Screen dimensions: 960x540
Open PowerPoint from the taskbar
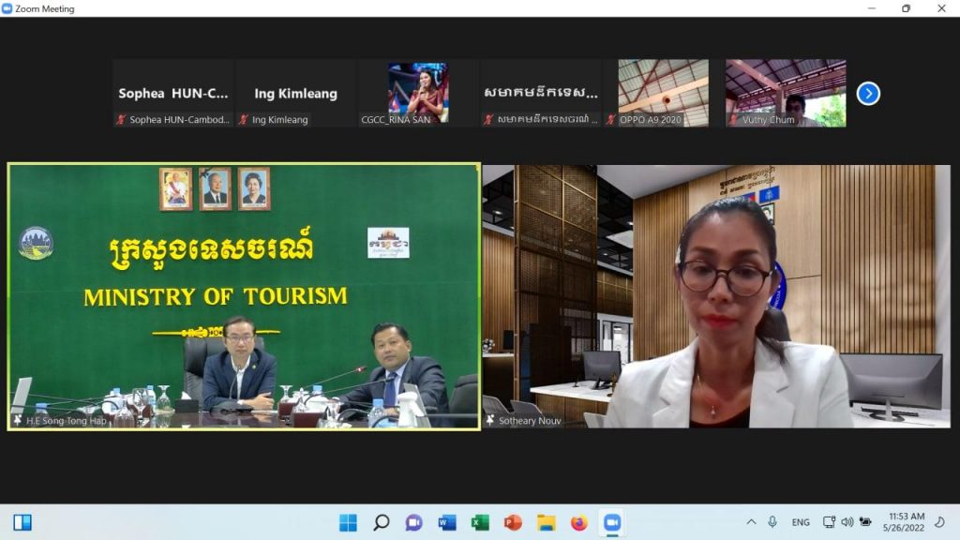[513, 522]
